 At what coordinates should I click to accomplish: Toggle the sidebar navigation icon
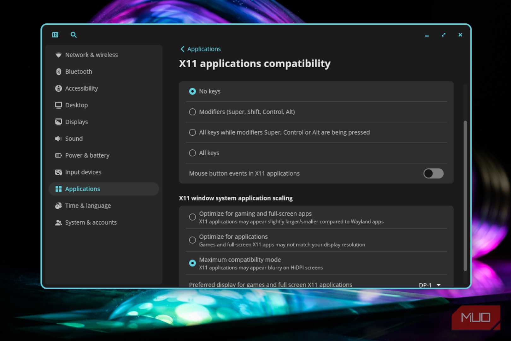coord(55,35)
